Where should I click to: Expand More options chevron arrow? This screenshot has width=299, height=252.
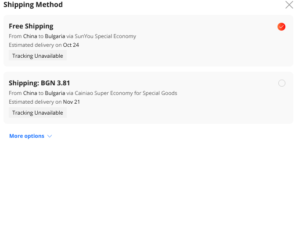[50, 136]
